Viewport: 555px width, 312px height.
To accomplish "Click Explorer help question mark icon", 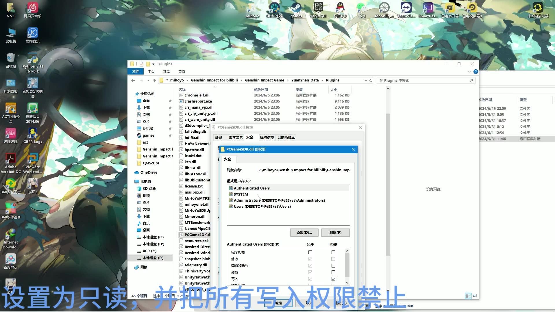I will pyautogui.click(x=476, y=72).
